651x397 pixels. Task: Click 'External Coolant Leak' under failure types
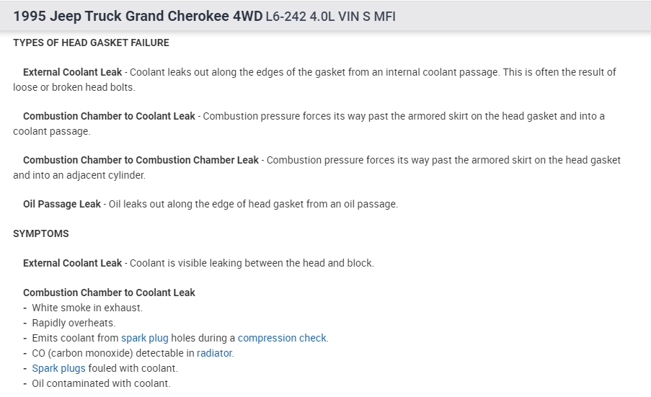[x=72, y=73]
